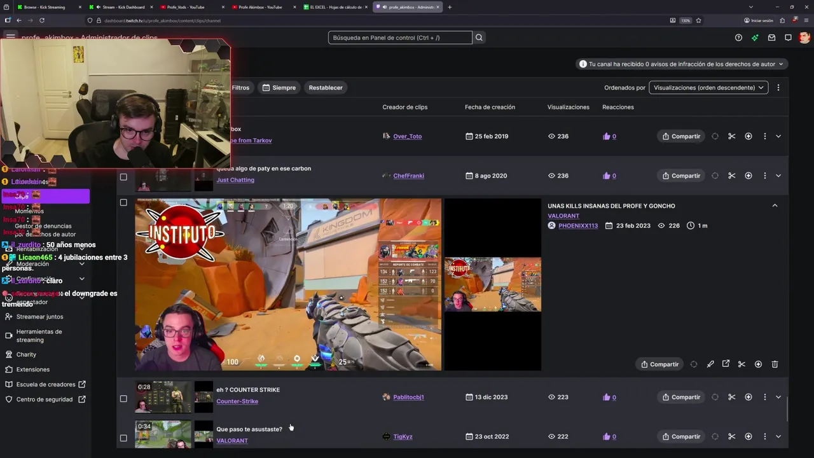The height and width of the screenshot is (458, 814).
Task: Open the 'PHOENIXX113' creator link
Action: point(578,226)
